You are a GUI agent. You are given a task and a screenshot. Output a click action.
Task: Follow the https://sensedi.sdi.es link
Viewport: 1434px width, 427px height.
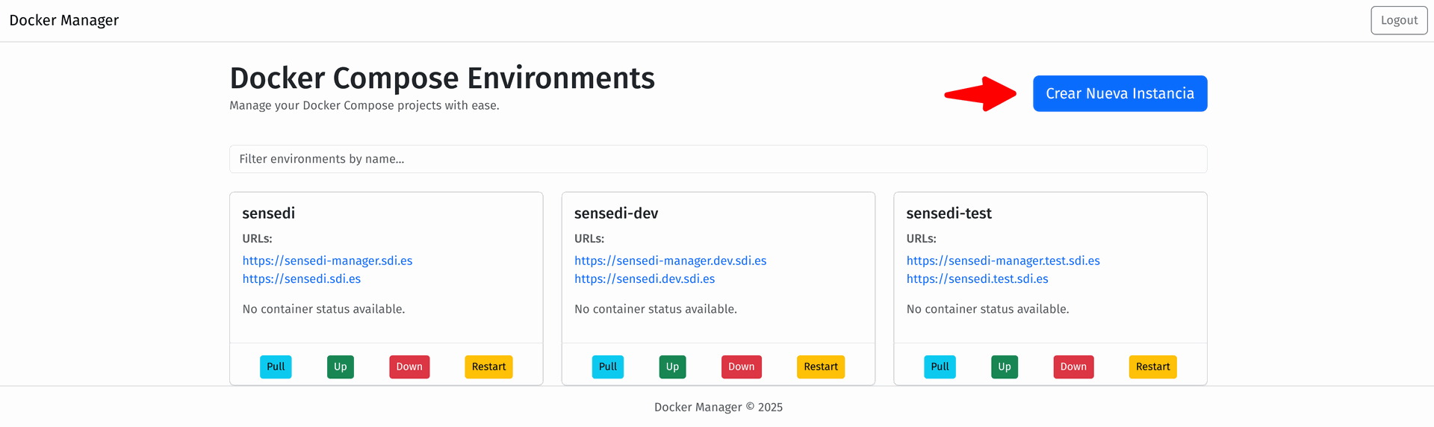coord(302,278)
